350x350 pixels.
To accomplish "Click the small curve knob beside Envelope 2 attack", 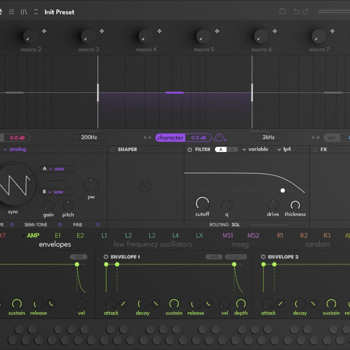I will pos(280,303).
